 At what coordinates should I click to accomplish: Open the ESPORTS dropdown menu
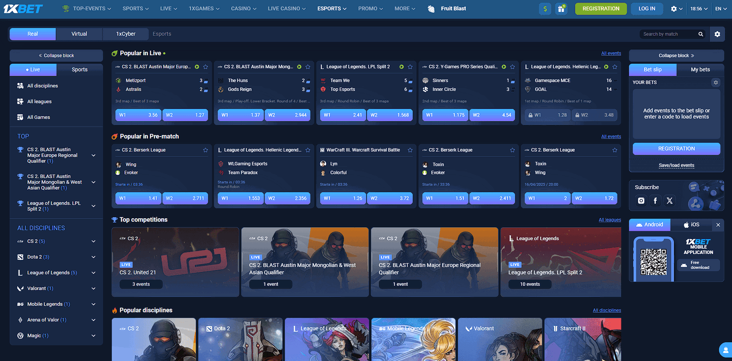click(x=332, y=9)
